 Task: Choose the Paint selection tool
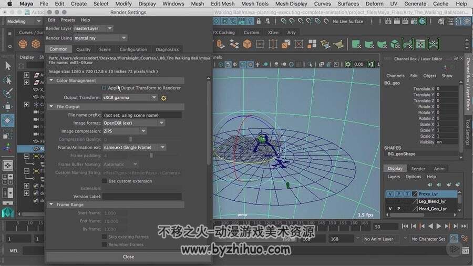tap(7, 93)
